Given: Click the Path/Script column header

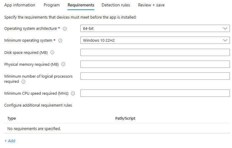Looking at the screenshot, I should pyautogui.click(x=125, y=118).
